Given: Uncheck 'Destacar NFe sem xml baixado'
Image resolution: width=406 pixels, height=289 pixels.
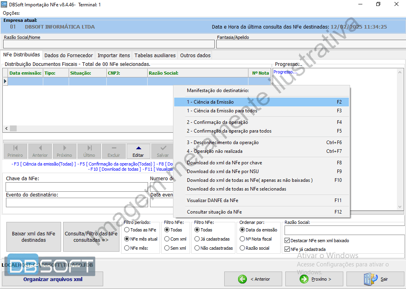Looking at the screenshot, I should click(287, 241).
